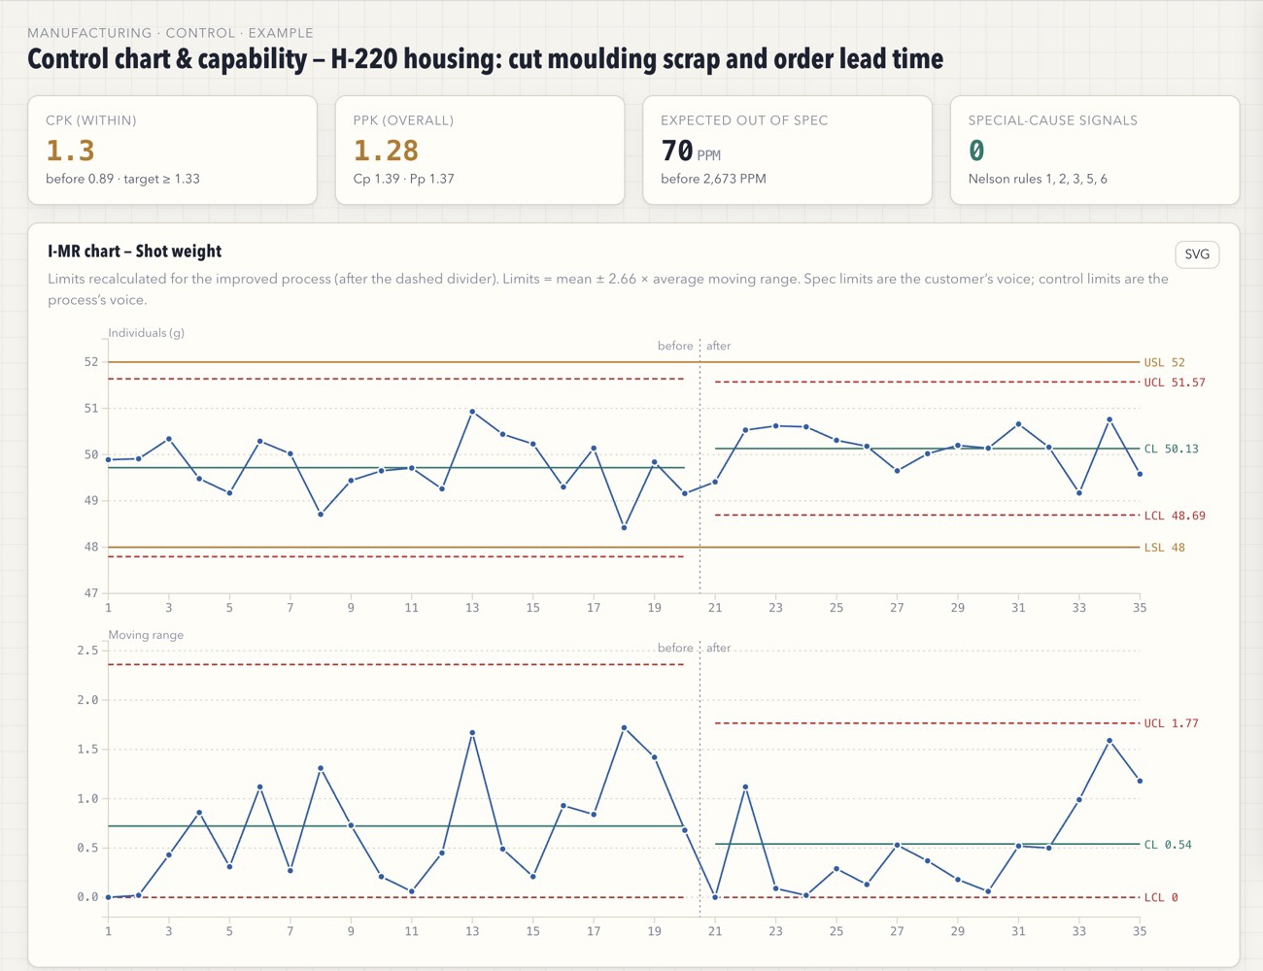The height and width of the screenshot is (971, 1263).
Task: Click "after" label on the Moving range chart
Action: [718, 648]
